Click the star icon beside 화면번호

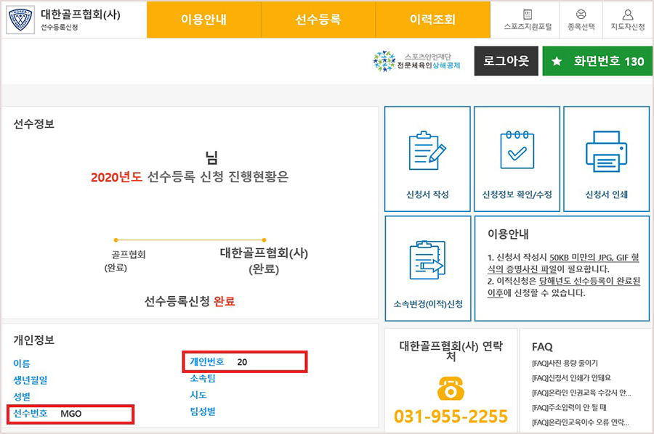[x=557, y=61]
